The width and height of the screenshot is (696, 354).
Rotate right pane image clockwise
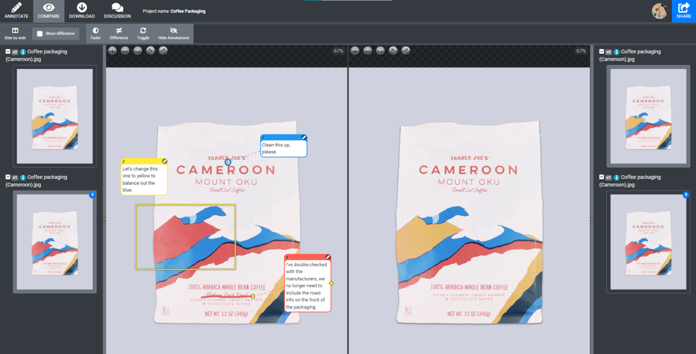tap(406, 51)
